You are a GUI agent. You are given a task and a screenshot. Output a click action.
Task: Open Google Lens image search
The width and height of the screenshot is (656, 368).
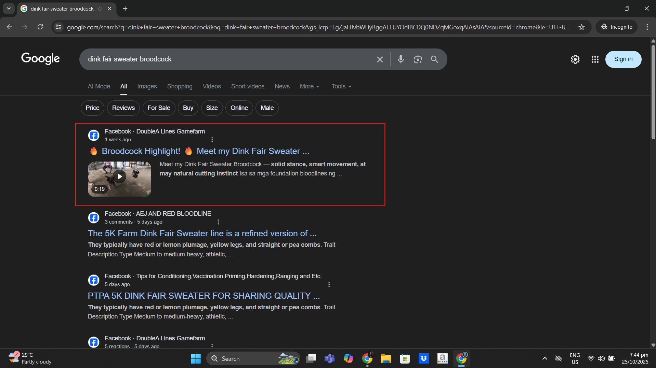tap(418, 59)
